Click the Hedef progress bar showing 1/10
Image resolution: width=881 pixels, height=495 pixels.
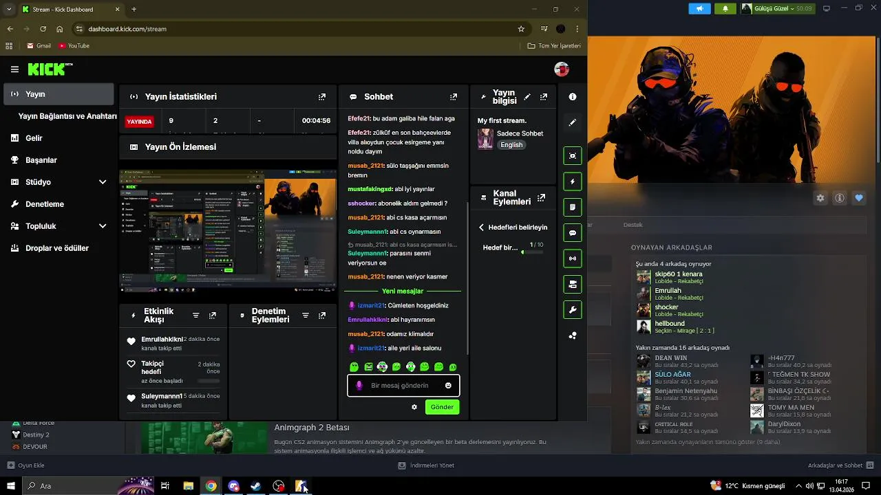tap(533, 252)
